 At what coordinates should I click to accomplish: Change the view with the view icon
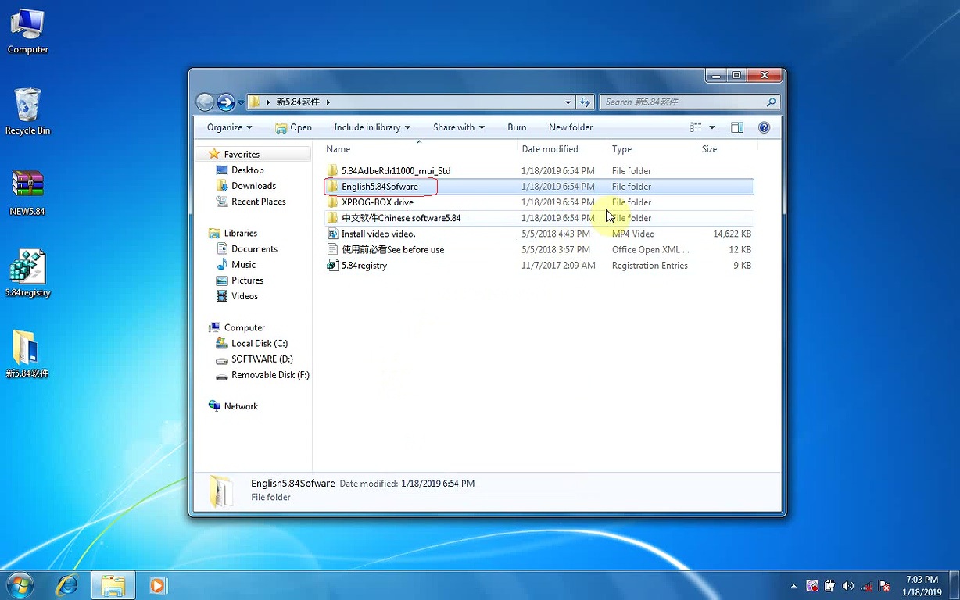[696, 127]
